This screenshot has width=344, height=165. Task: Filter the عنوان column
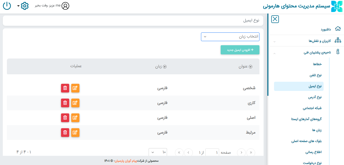[251, 67]
